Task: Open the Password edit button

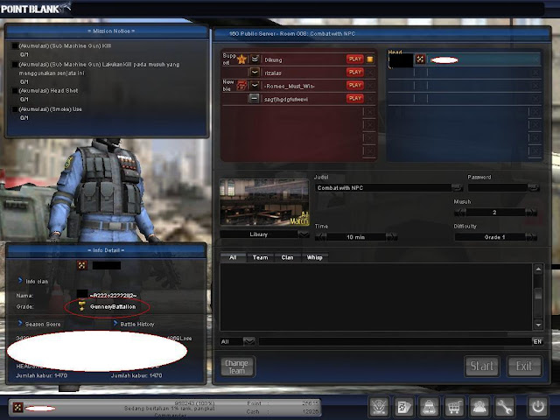Action: (x=533, y=187)
